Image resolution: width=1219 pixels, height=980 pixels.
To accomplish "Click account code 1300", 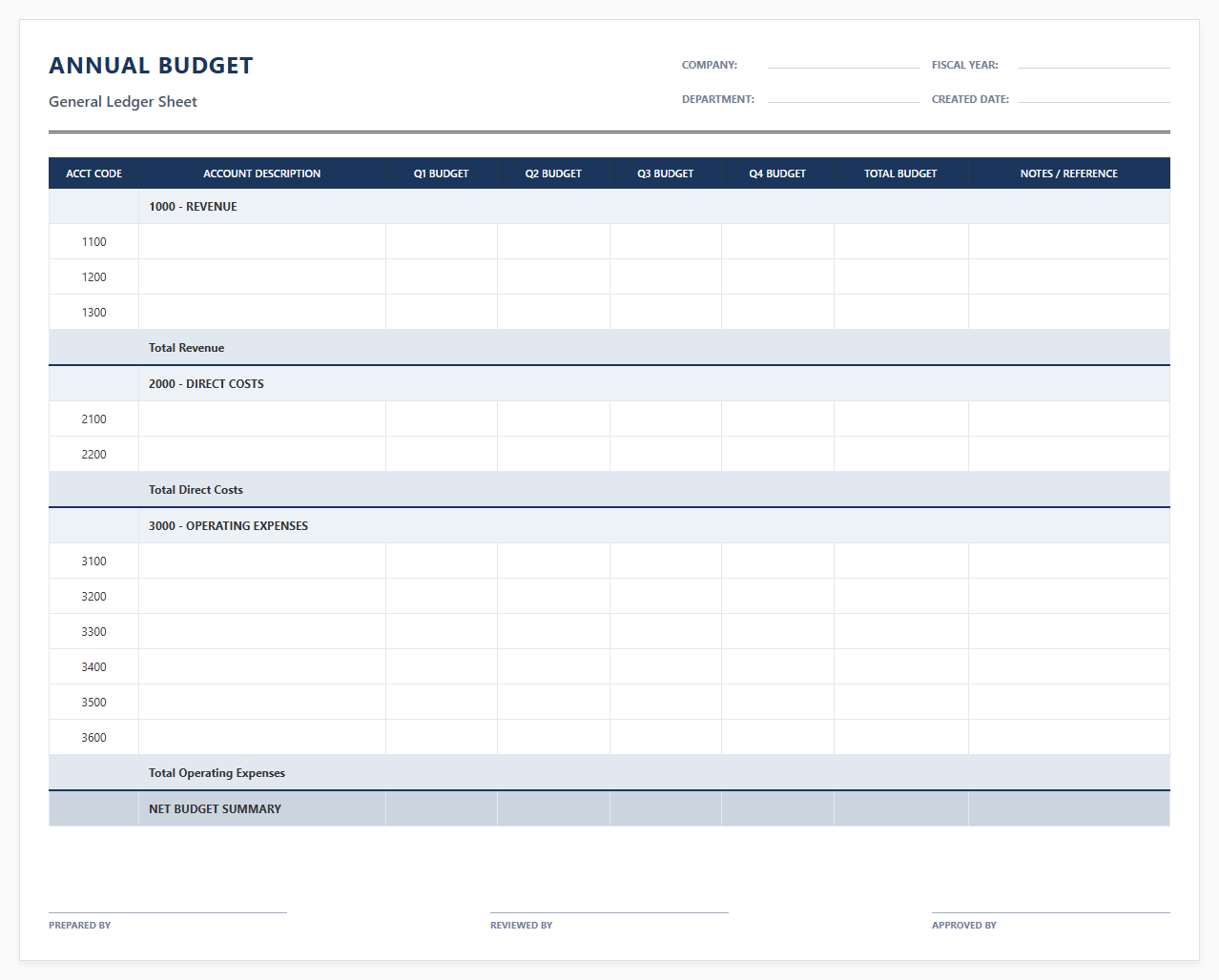I will (93, 313).
